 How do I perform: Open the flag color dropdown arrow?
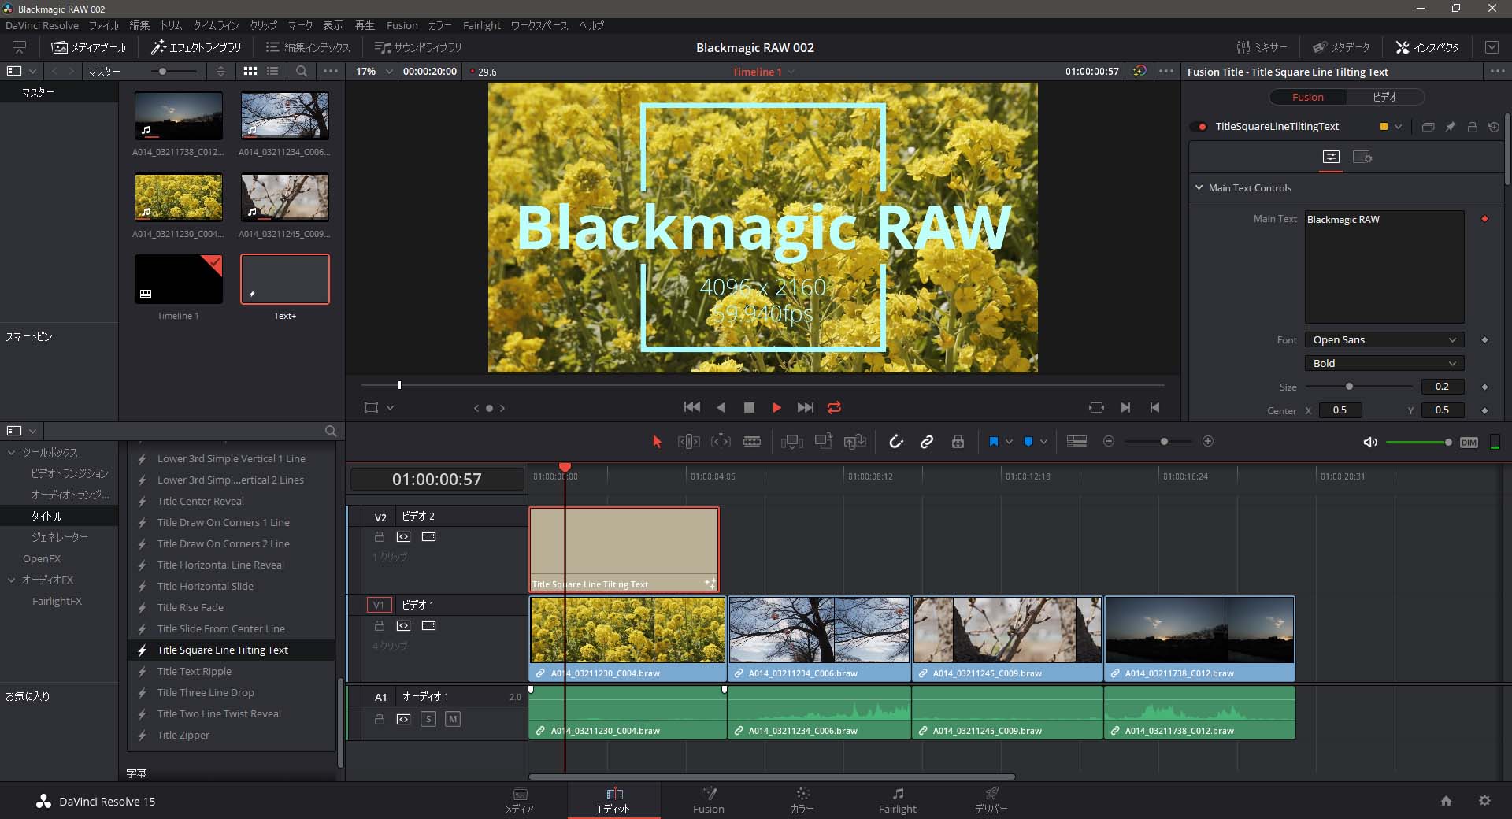pos(1009,442)
